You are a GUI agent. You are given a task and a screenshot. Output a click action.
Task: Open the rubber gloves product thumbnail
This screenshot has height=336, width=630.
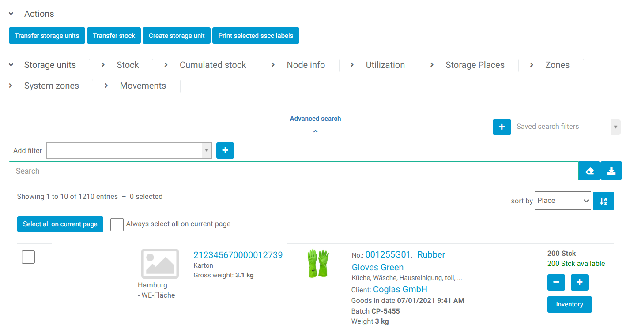318,263
